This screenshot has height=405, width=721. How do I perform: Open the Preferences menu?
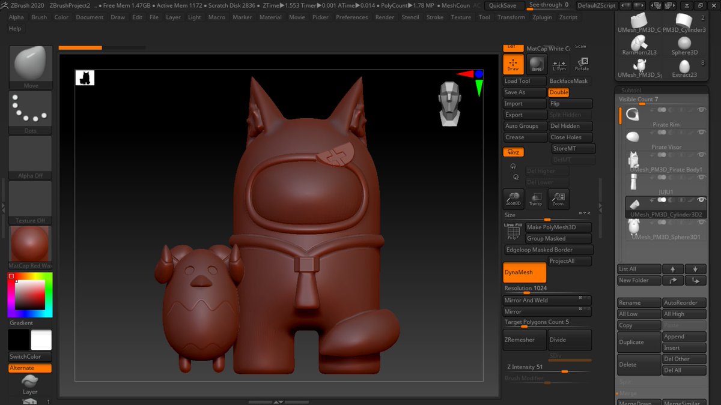[352, 17]
